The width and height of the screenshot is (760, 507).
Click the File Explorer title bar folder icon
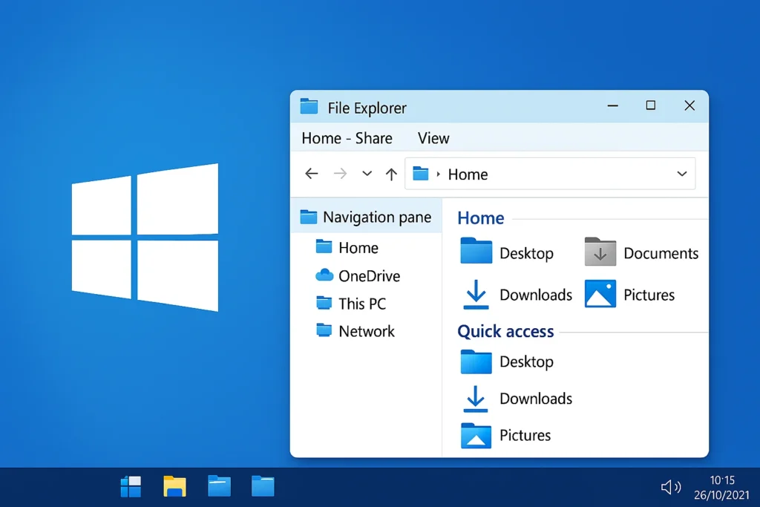point(309,106)
